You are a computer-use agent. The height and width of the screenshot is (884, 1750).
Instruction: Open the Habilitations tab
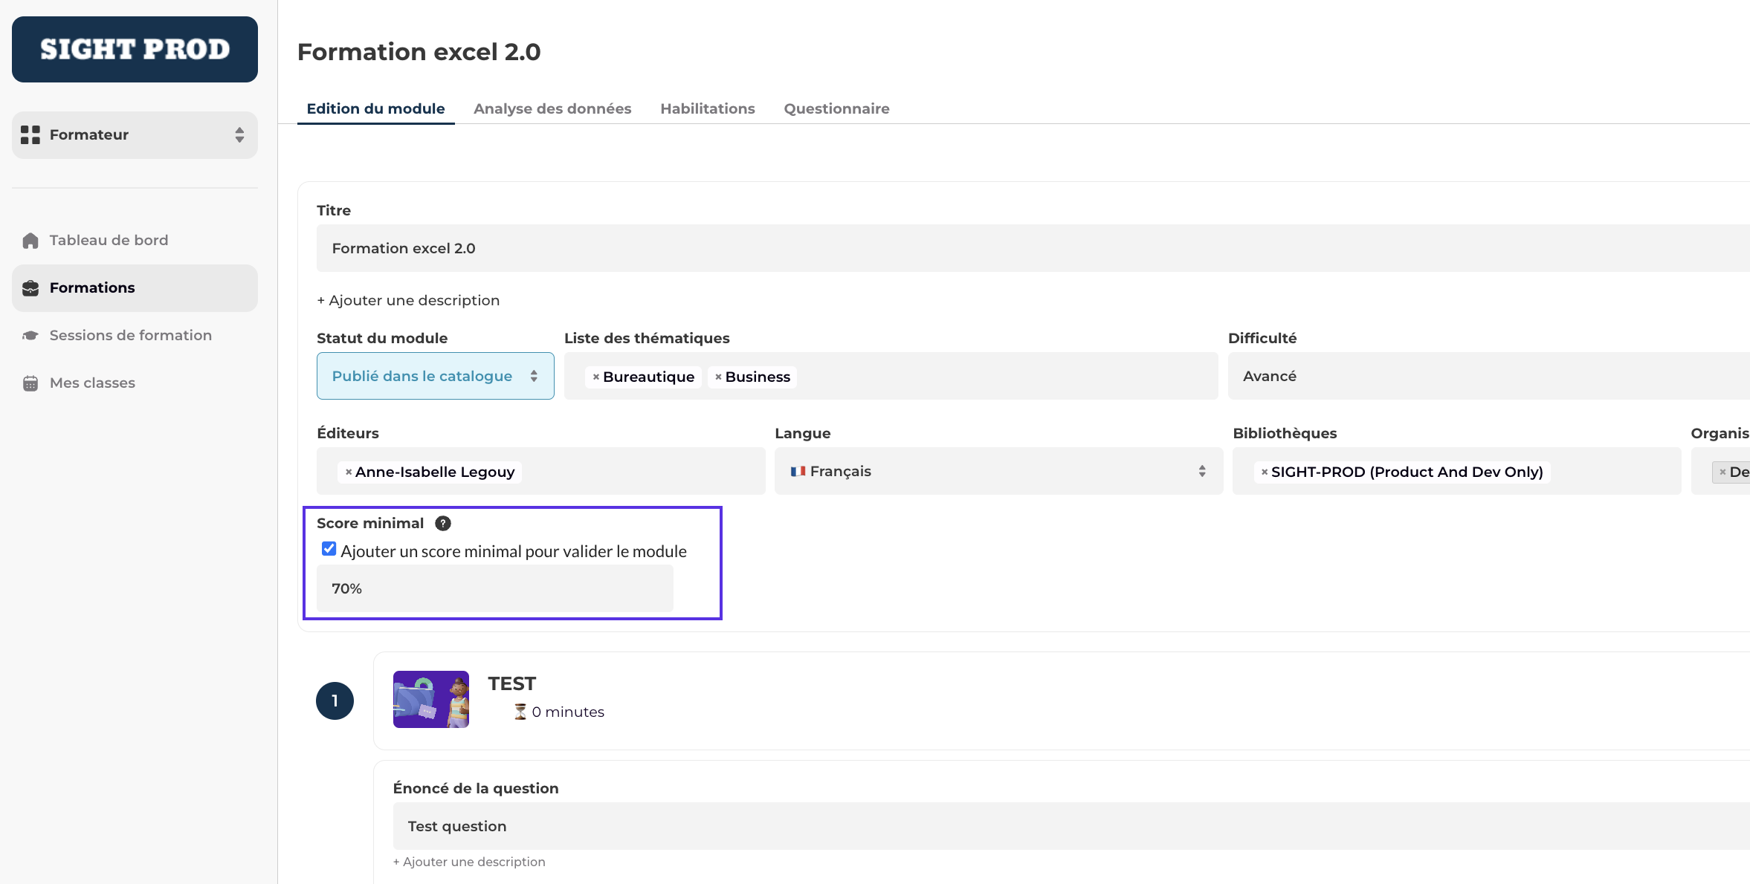[x=707, y=108]
